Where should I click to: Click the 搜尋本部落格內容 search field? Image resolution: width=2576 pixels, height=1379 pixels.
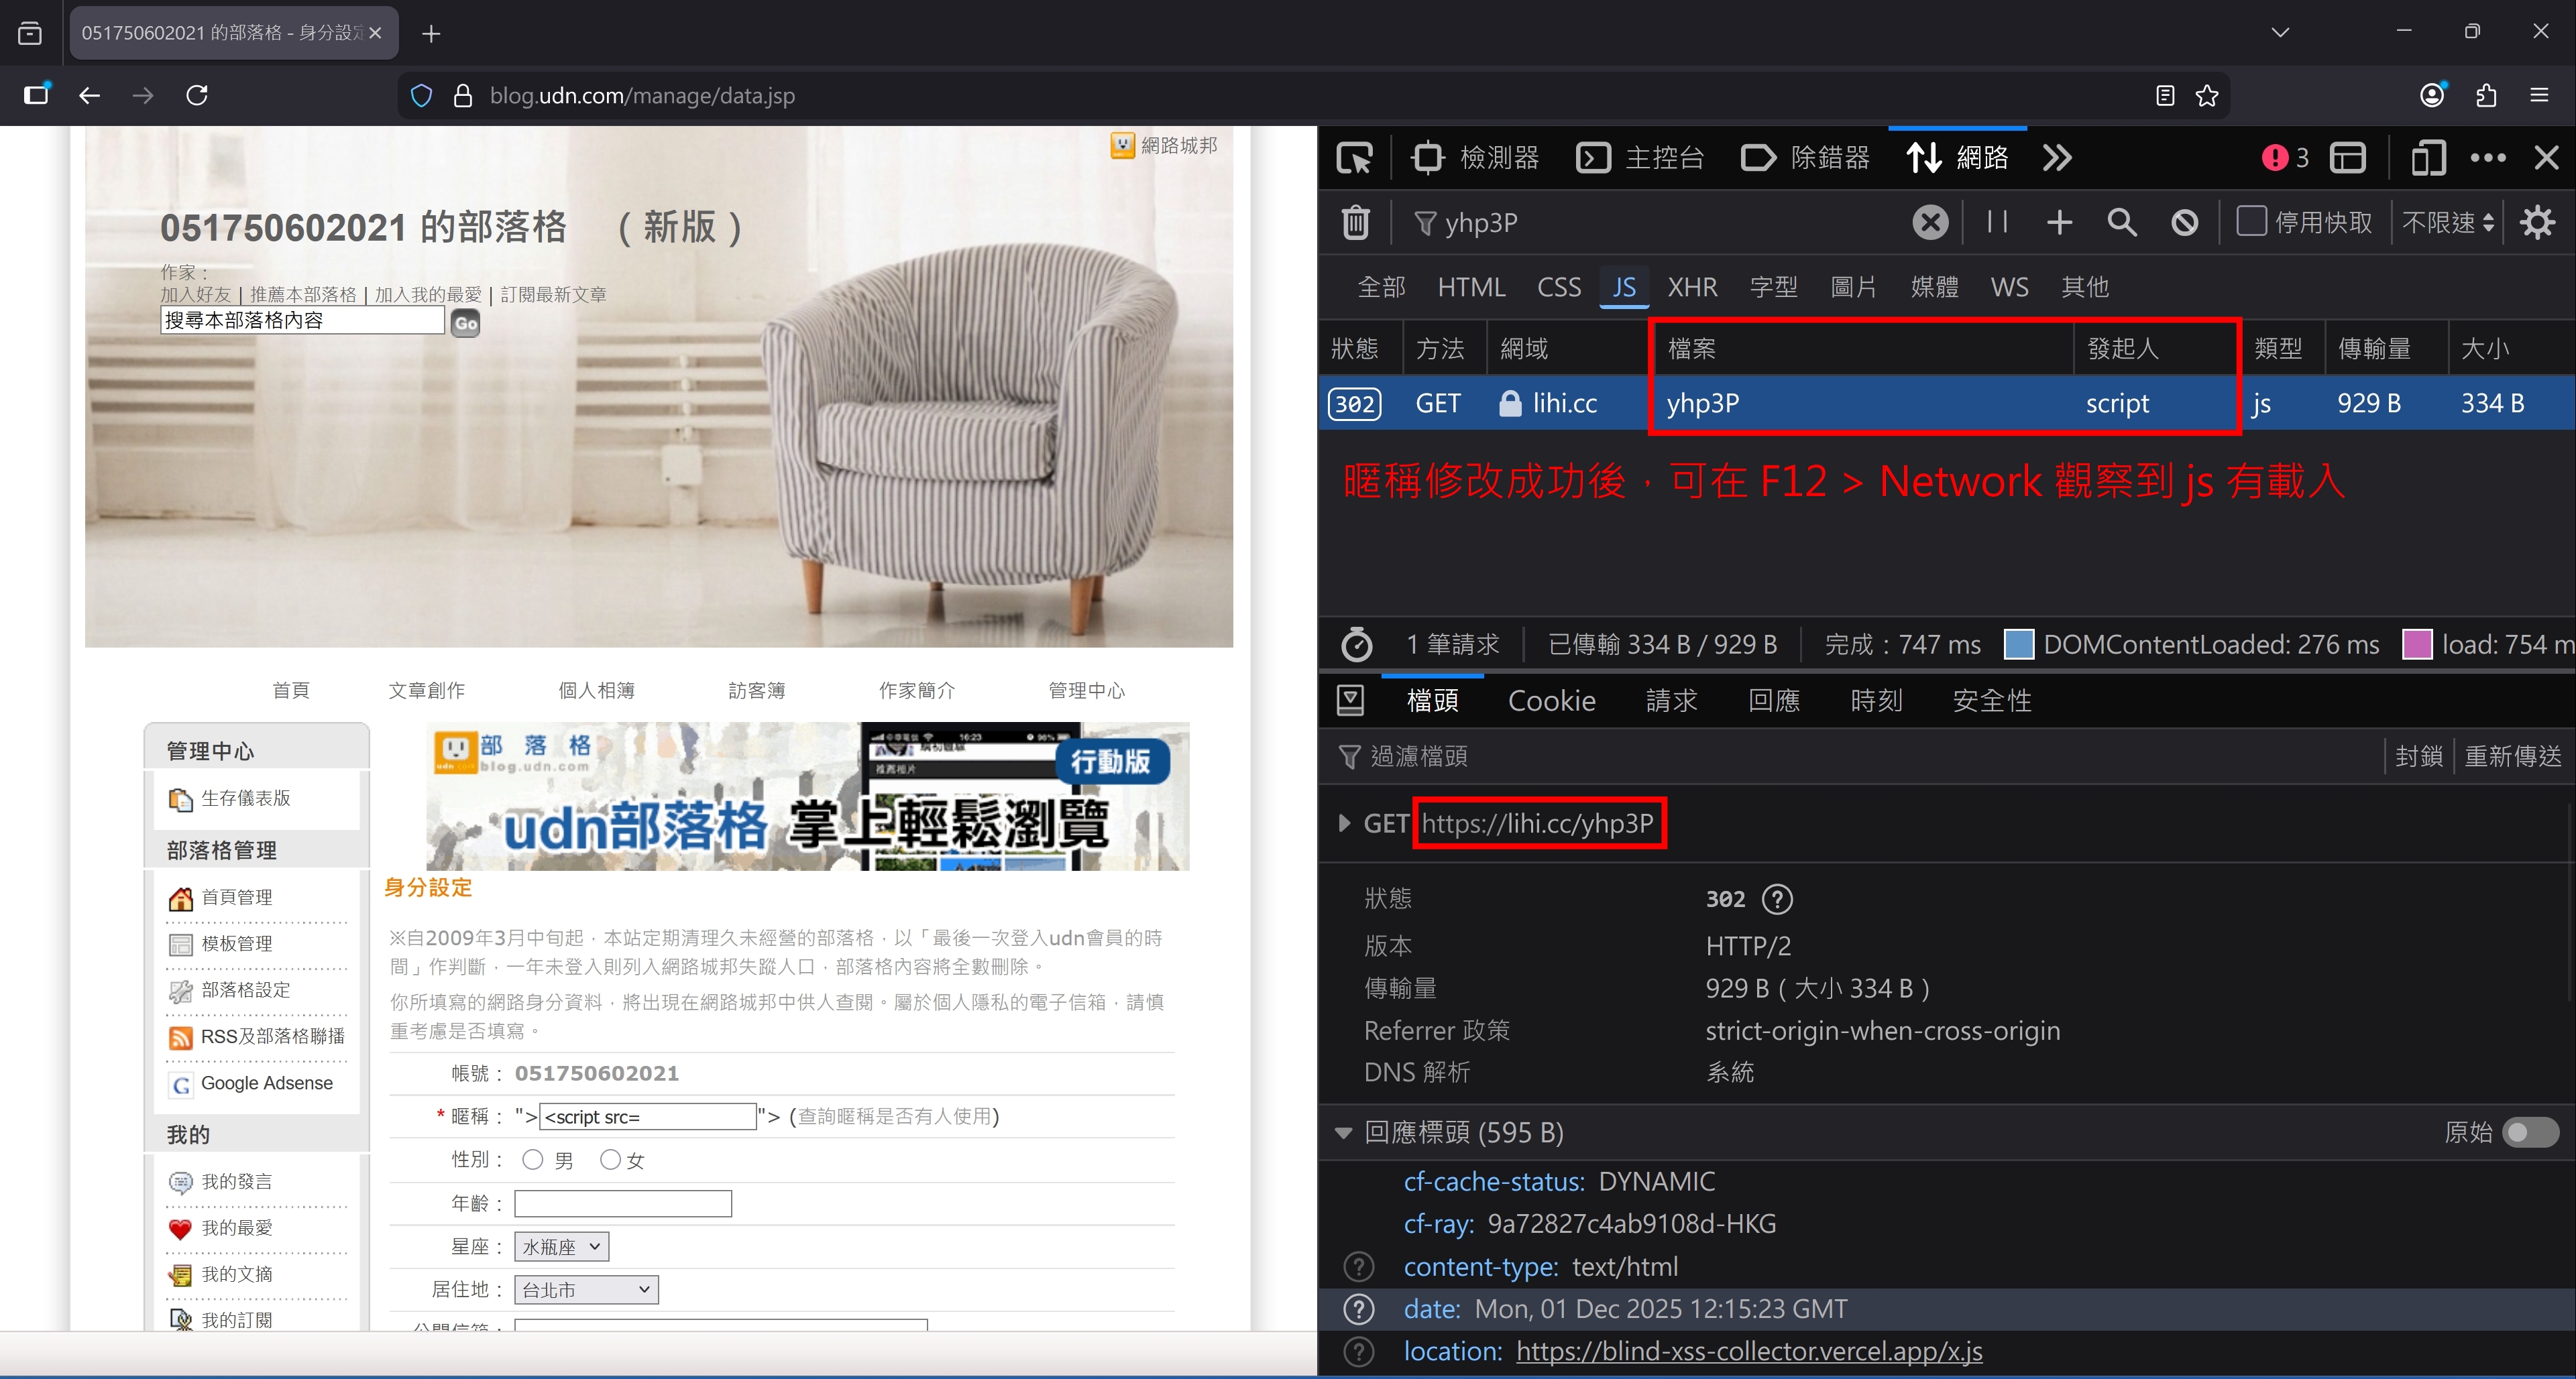click(302, 320)
